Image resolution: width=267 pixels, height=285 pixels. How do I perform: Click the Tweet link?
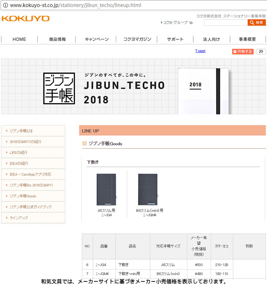pyautogui.click(x=200, y=51)
